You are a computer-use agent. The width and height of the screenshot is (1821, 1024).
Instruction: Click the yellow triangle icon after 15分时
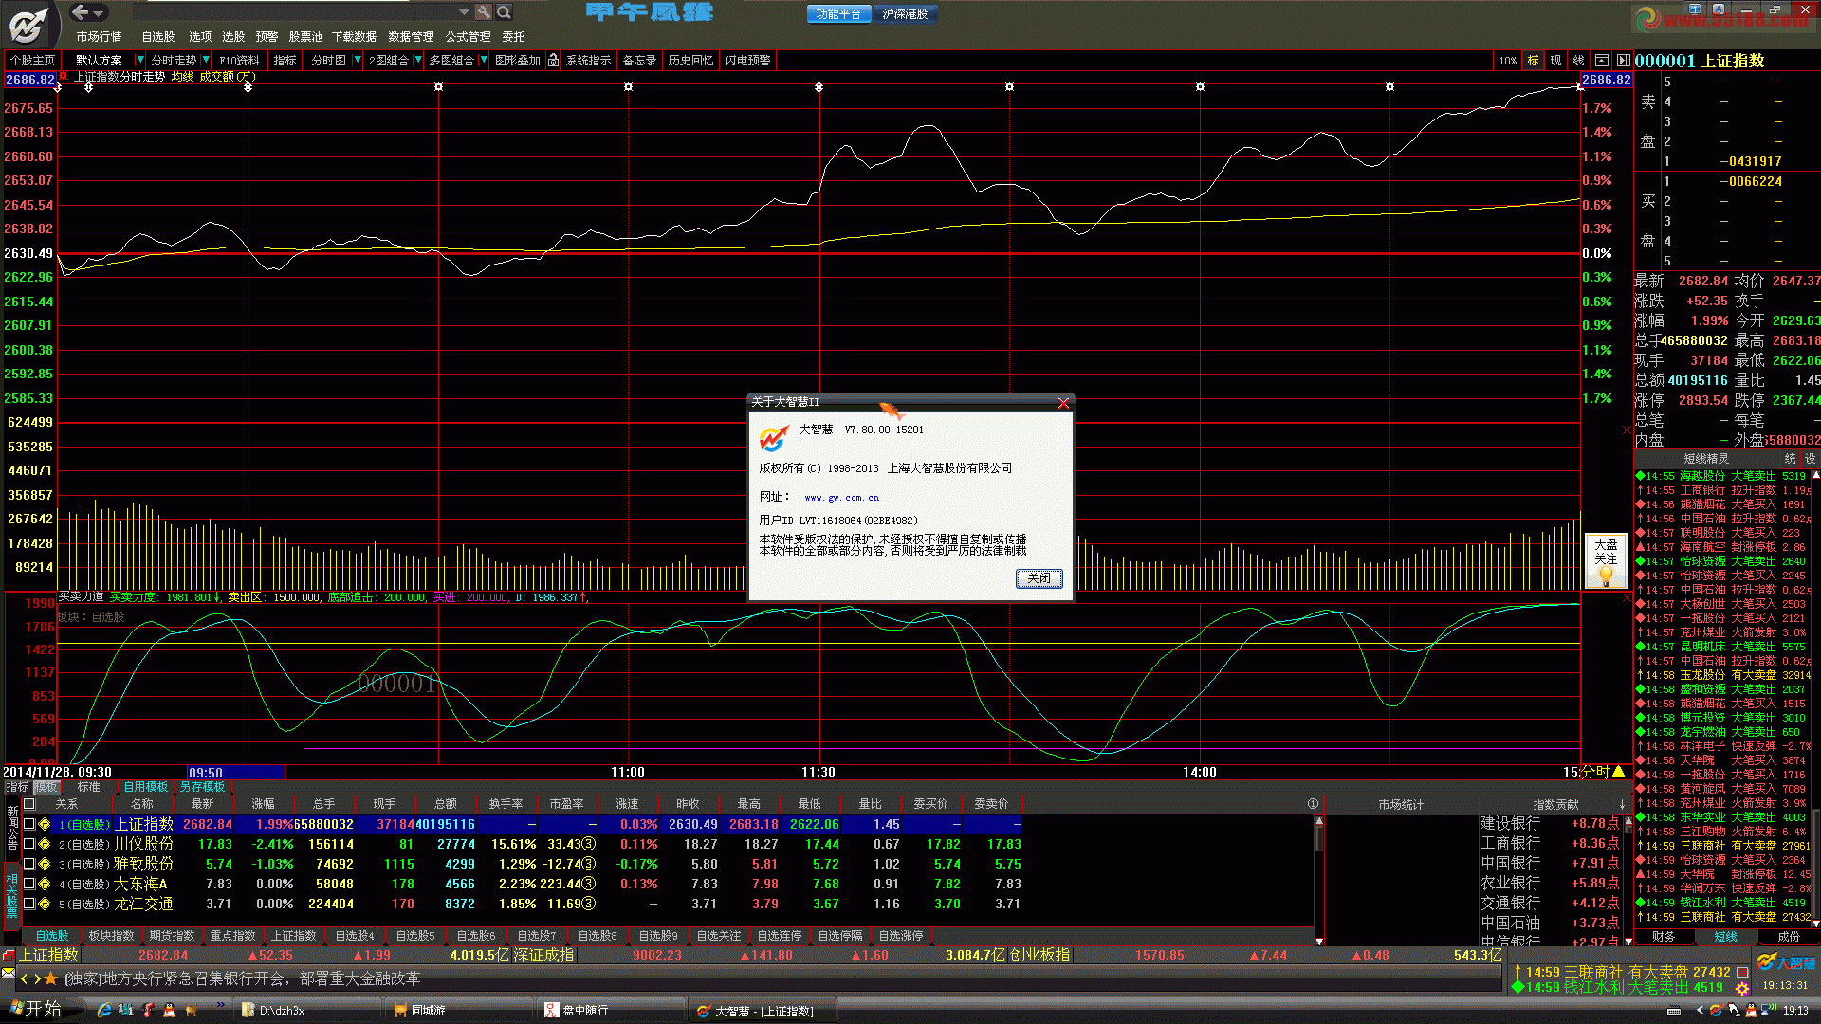[1619, 772]
